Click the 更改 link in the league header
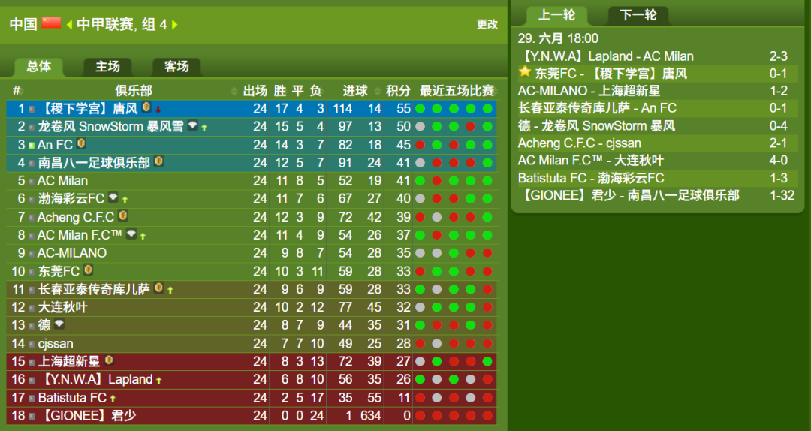Screen dimensions: 811x431 click(x=487, y=24)
